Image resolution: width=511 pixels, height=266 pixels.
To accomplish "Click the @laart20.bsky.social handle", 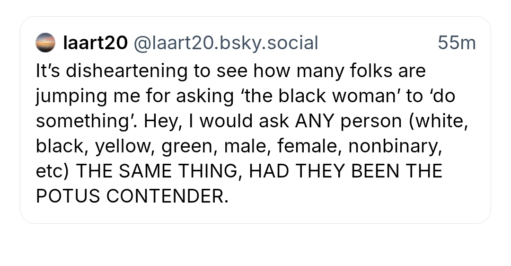I will 226,43.
